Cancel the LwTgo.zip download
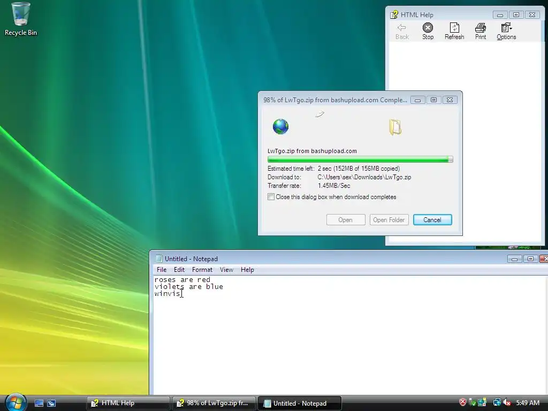548x411 pixels. (432, 220)
